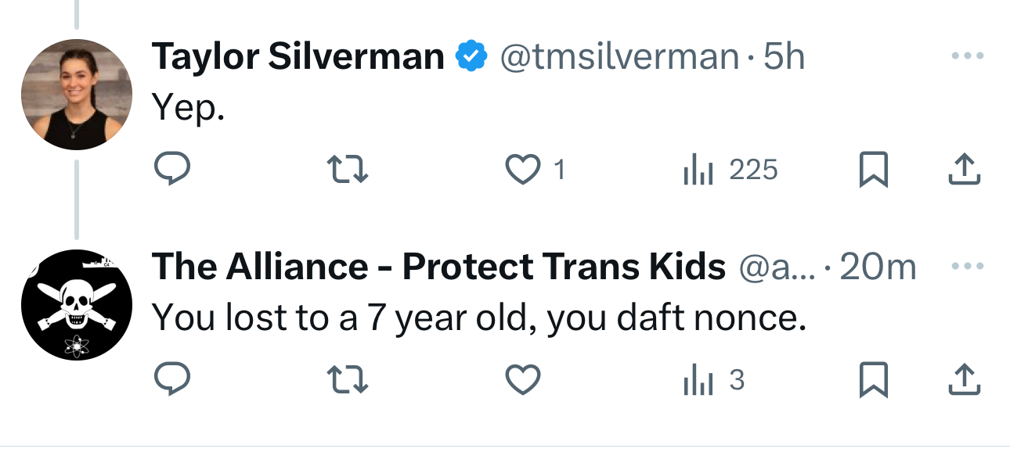This screenshot has height=463, width=1010.
Task: Reply to The Alliance's tweet
Action: tap(171, 380)
